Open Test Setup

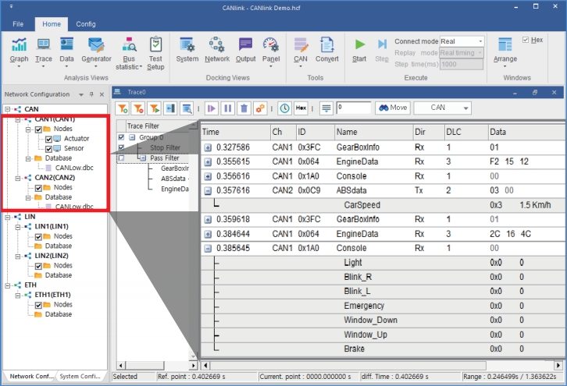(x=155, y=52)
